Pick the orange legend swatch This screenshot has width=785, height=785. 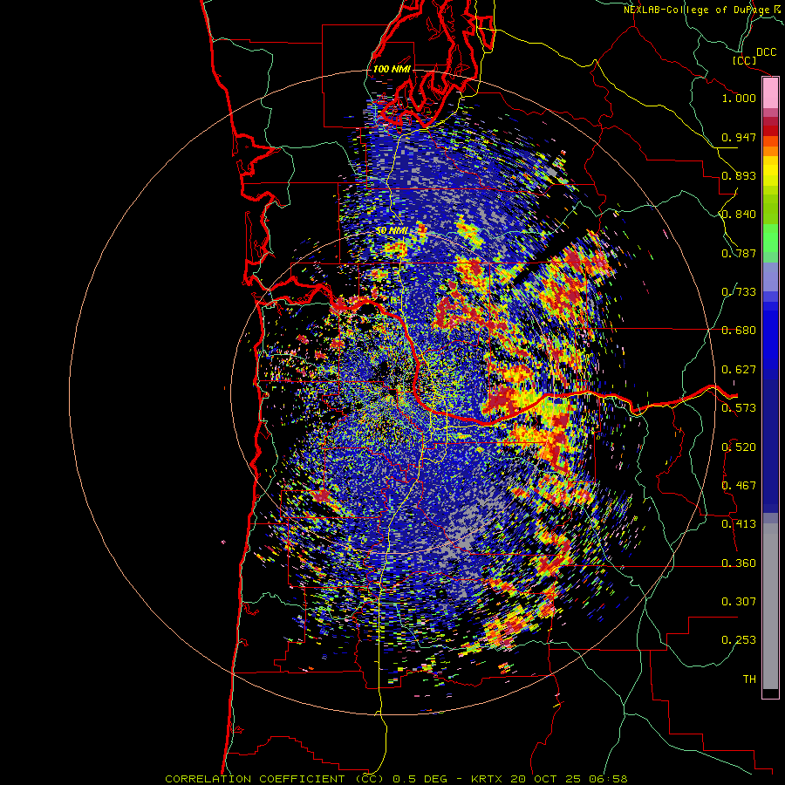pyautogui.click(x=770, y=151)
